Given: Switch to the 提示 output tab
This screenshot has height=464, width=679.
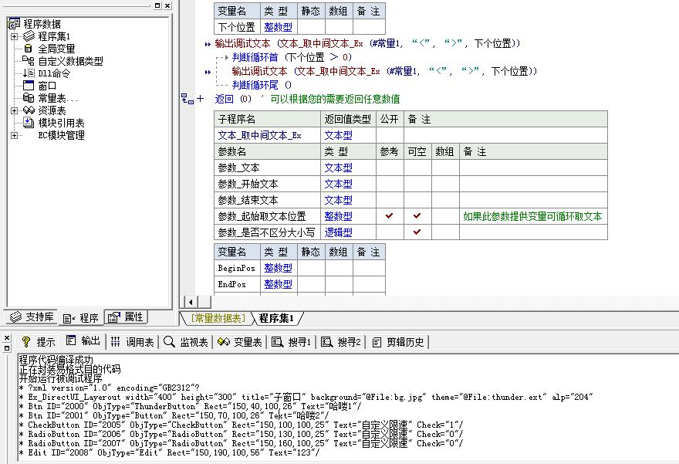Looking at the screenshot, I should coord(39,342).
